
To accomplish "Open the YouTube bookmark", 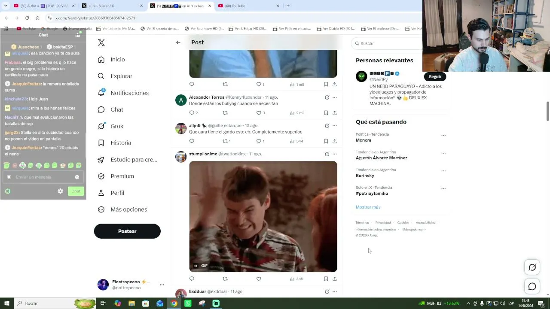I will click(x=26, y=29).
